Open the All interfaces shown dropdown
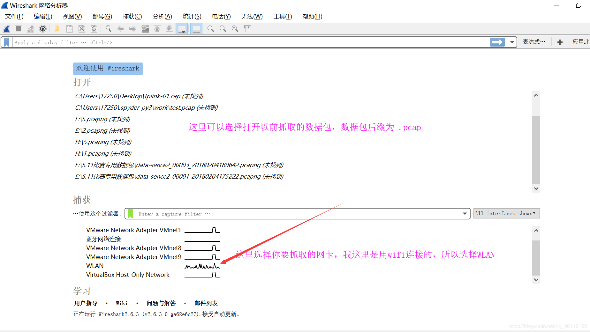590x332 pixels. pos(506,214)
